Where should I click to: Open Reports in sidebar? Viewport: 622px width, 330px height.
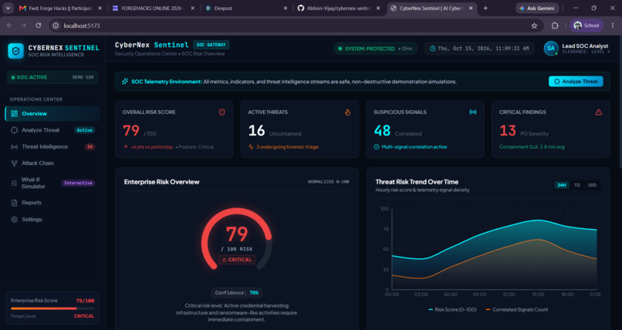click(x=52, y=203)
